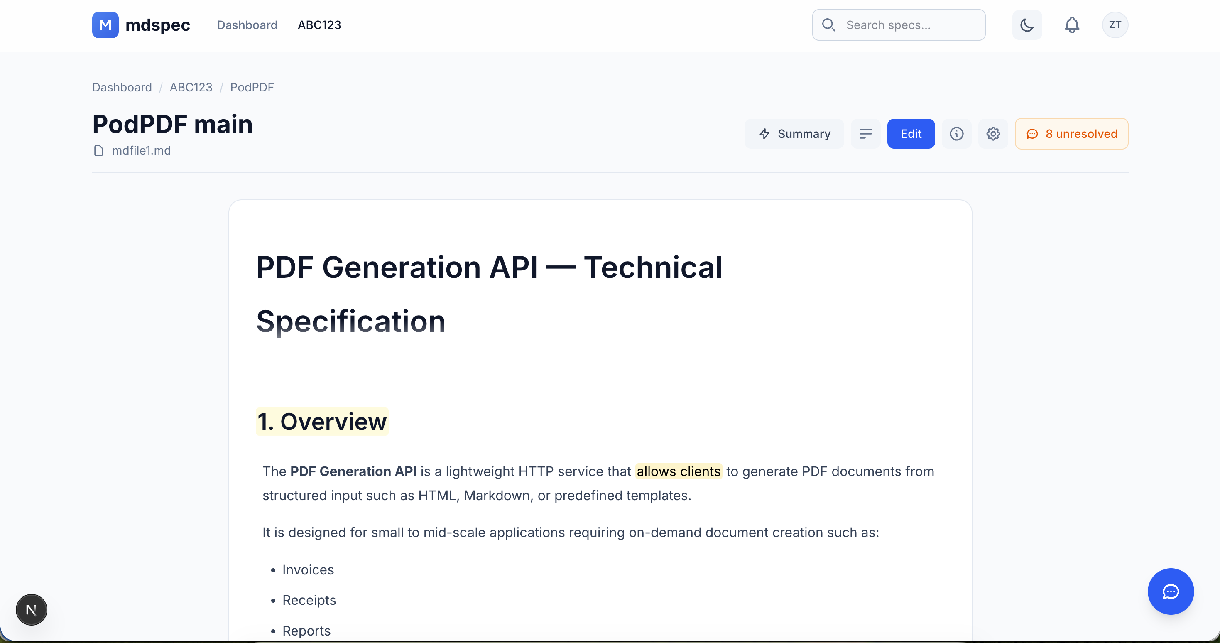Click PodPDF breadcrumb link
The width and height of the screenshot is (1220, 643).
click(x=252, y=87)
